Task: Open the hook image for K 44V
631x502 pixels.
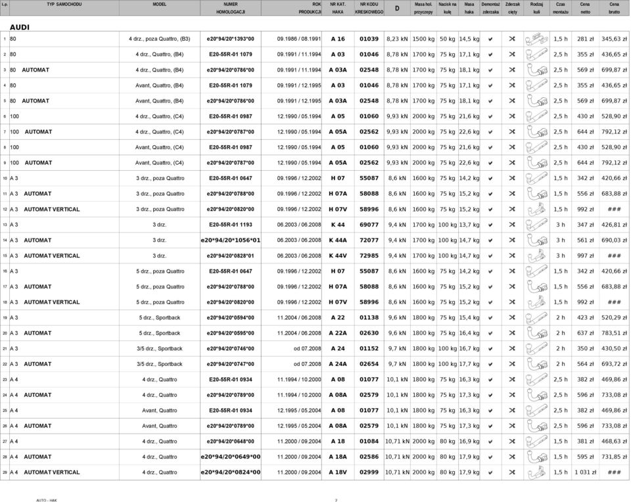Action: (x=536, y=256)
